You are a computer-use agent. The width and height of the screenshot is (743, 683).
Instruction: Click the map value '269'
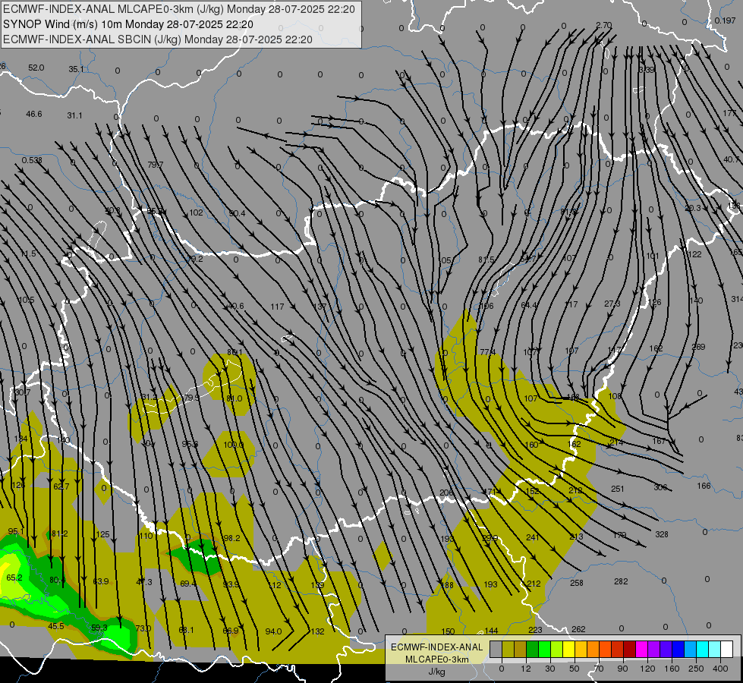coord(698,347)
